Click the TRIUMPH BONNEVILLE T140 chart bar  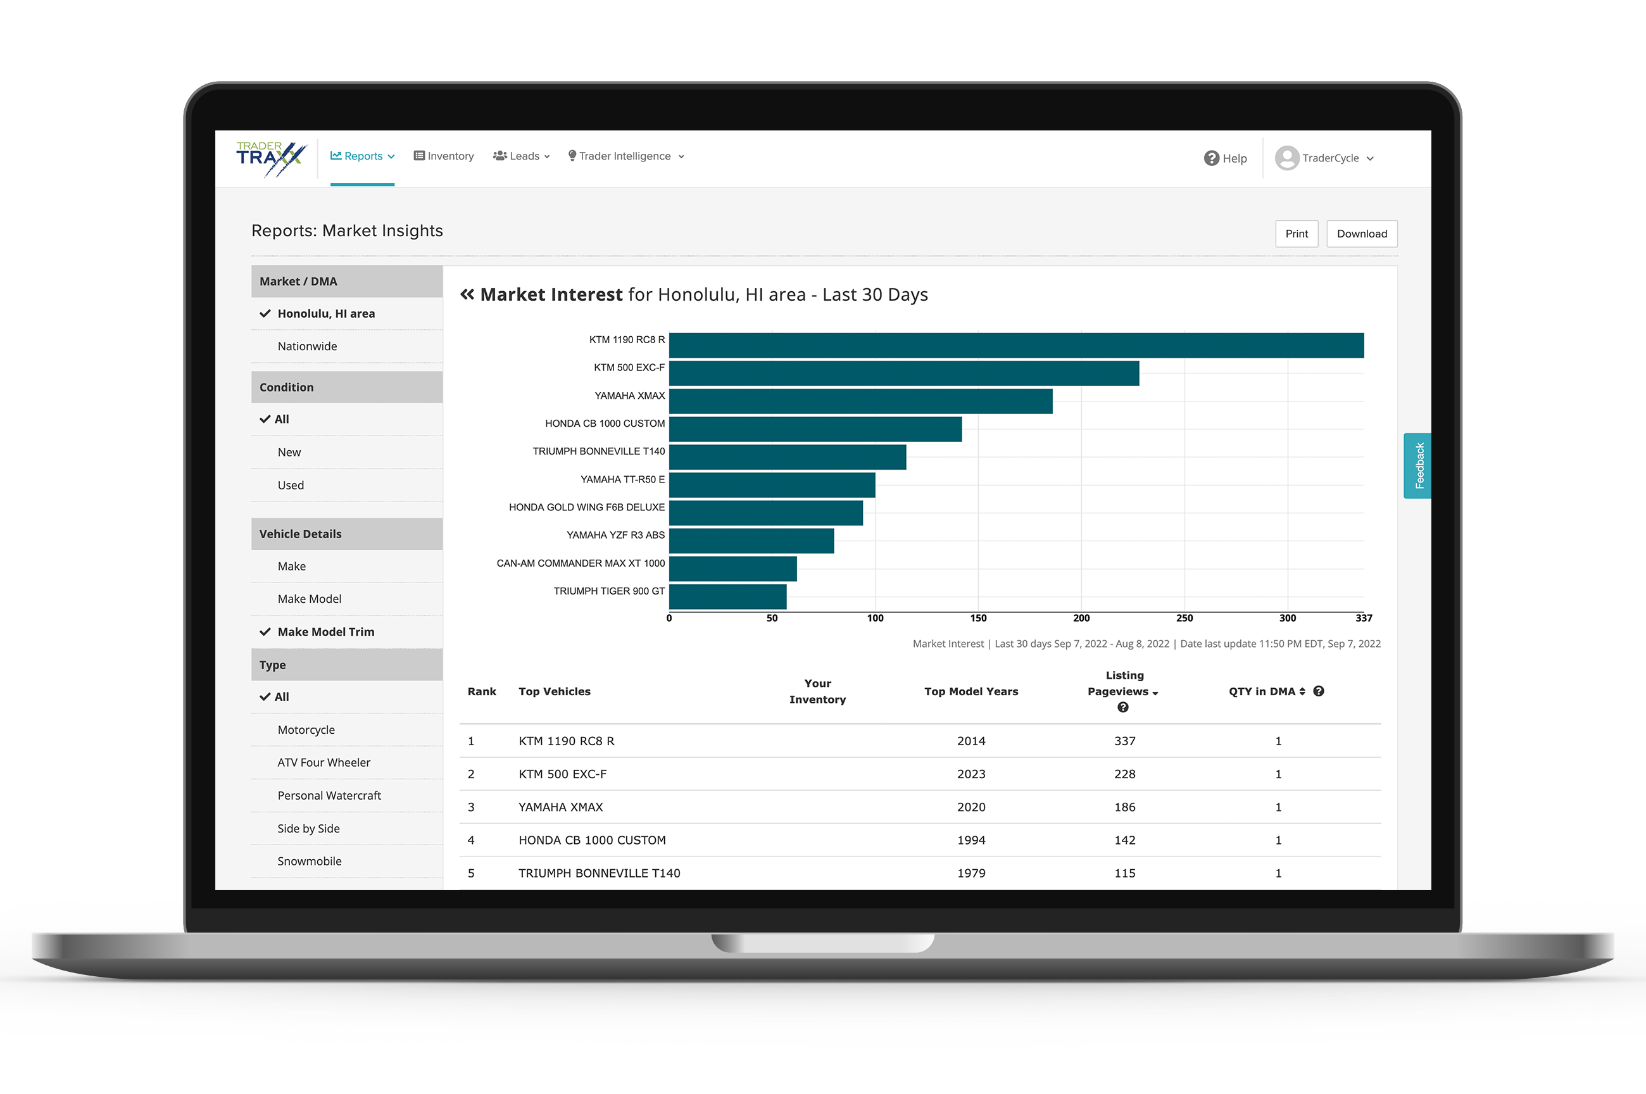pyautogui.click(x=788, y=457)
